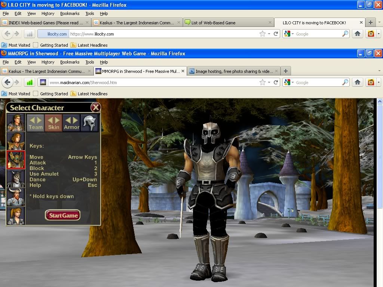Select the skeleton character portrait
The height and width of the screenshot is (287, 383).
[x=16, y=178]
